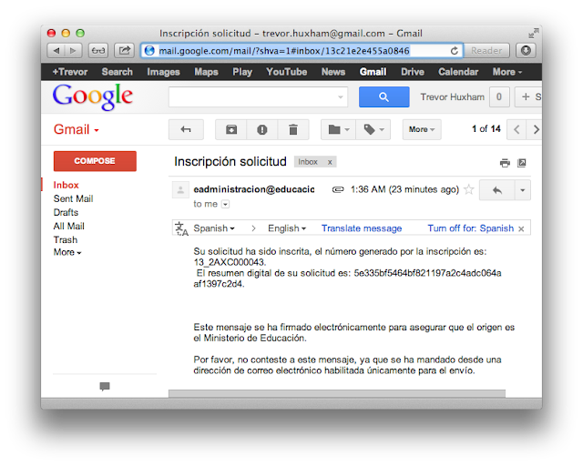
Task: Open the Labels tag dropdown
Action: click(373, 129)
